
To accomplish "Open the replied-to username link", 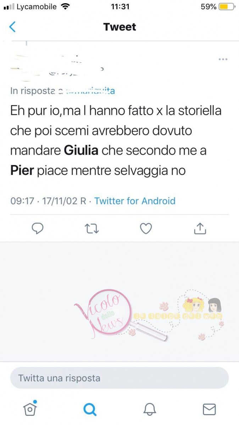I will (87, 91).
